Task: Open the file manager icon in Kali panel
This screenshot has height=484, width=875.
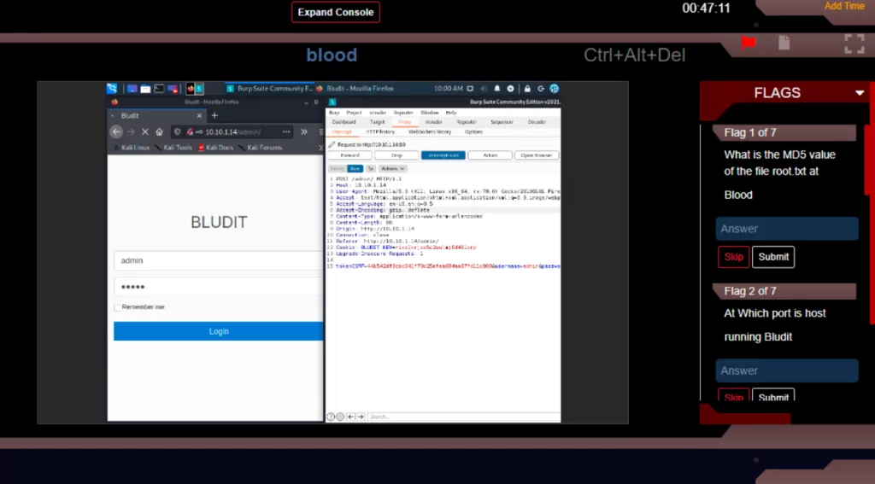Action: (x=145, y=89)
